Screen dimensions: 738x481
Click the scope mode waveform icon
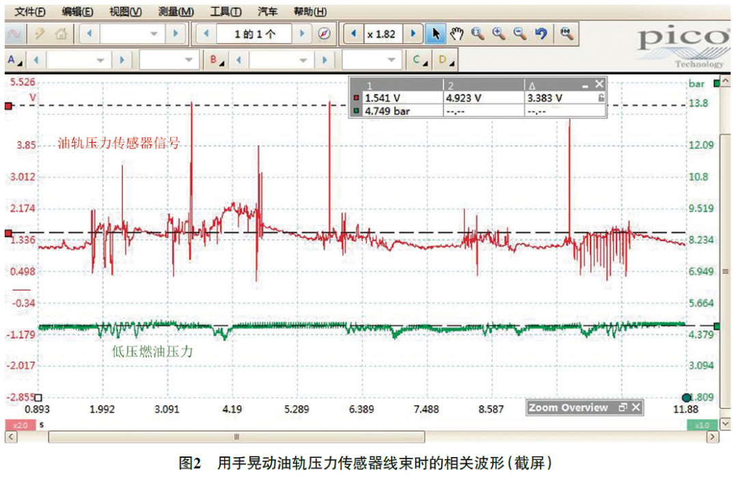point(14,34)
